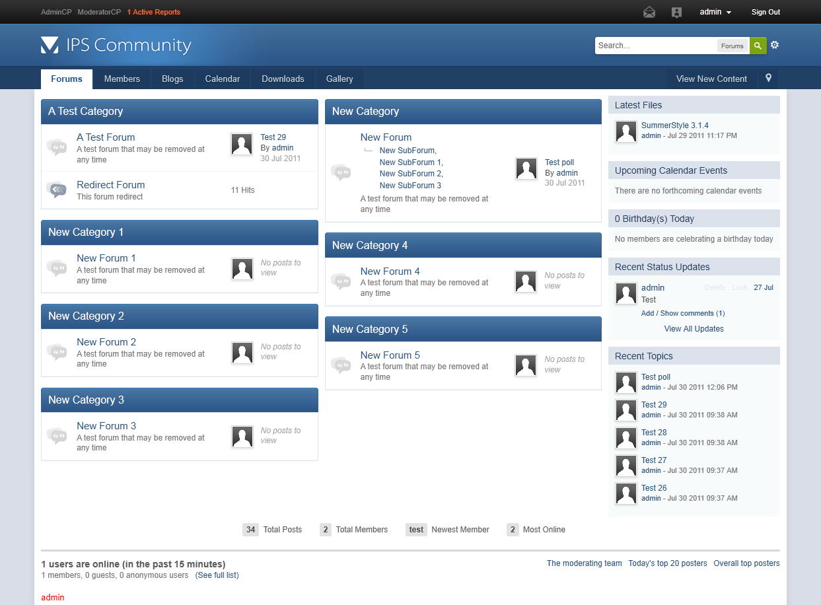Open the Downloads tab
This screenshot has height=605, width=821.
[283, 79]
